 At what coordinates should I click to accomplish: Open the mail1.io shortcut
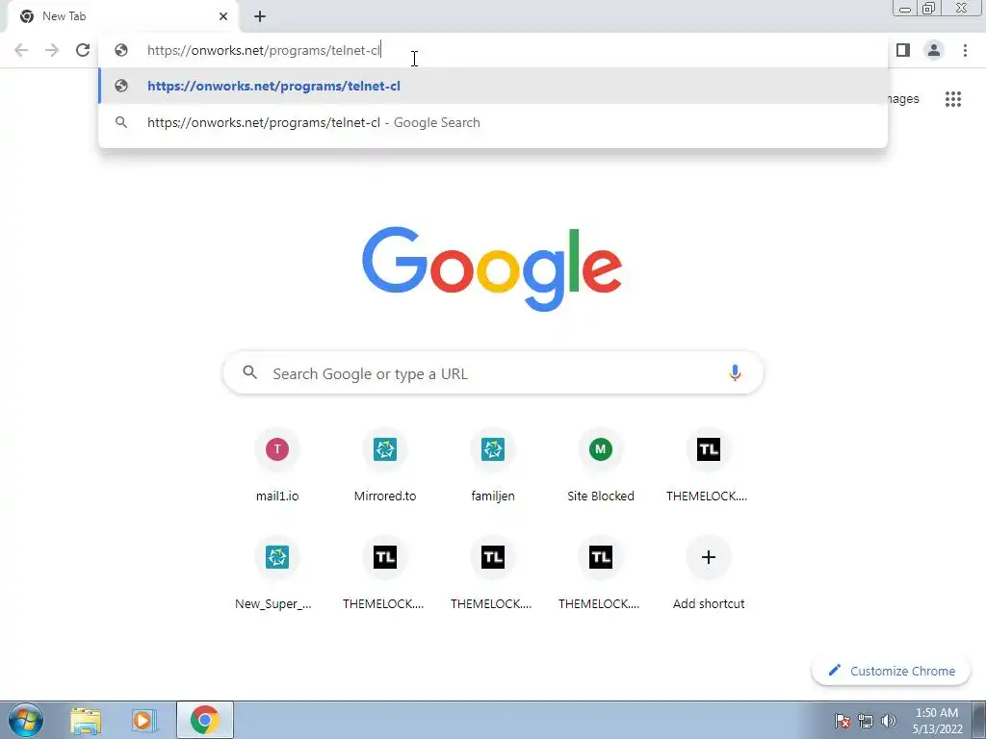pos(277,465)
